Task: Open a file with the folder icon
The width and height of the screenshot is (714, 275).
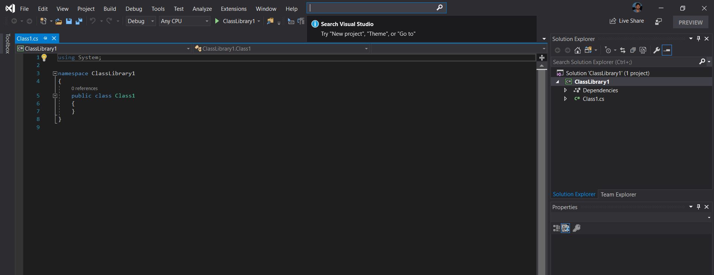Action: pos(58,21)
